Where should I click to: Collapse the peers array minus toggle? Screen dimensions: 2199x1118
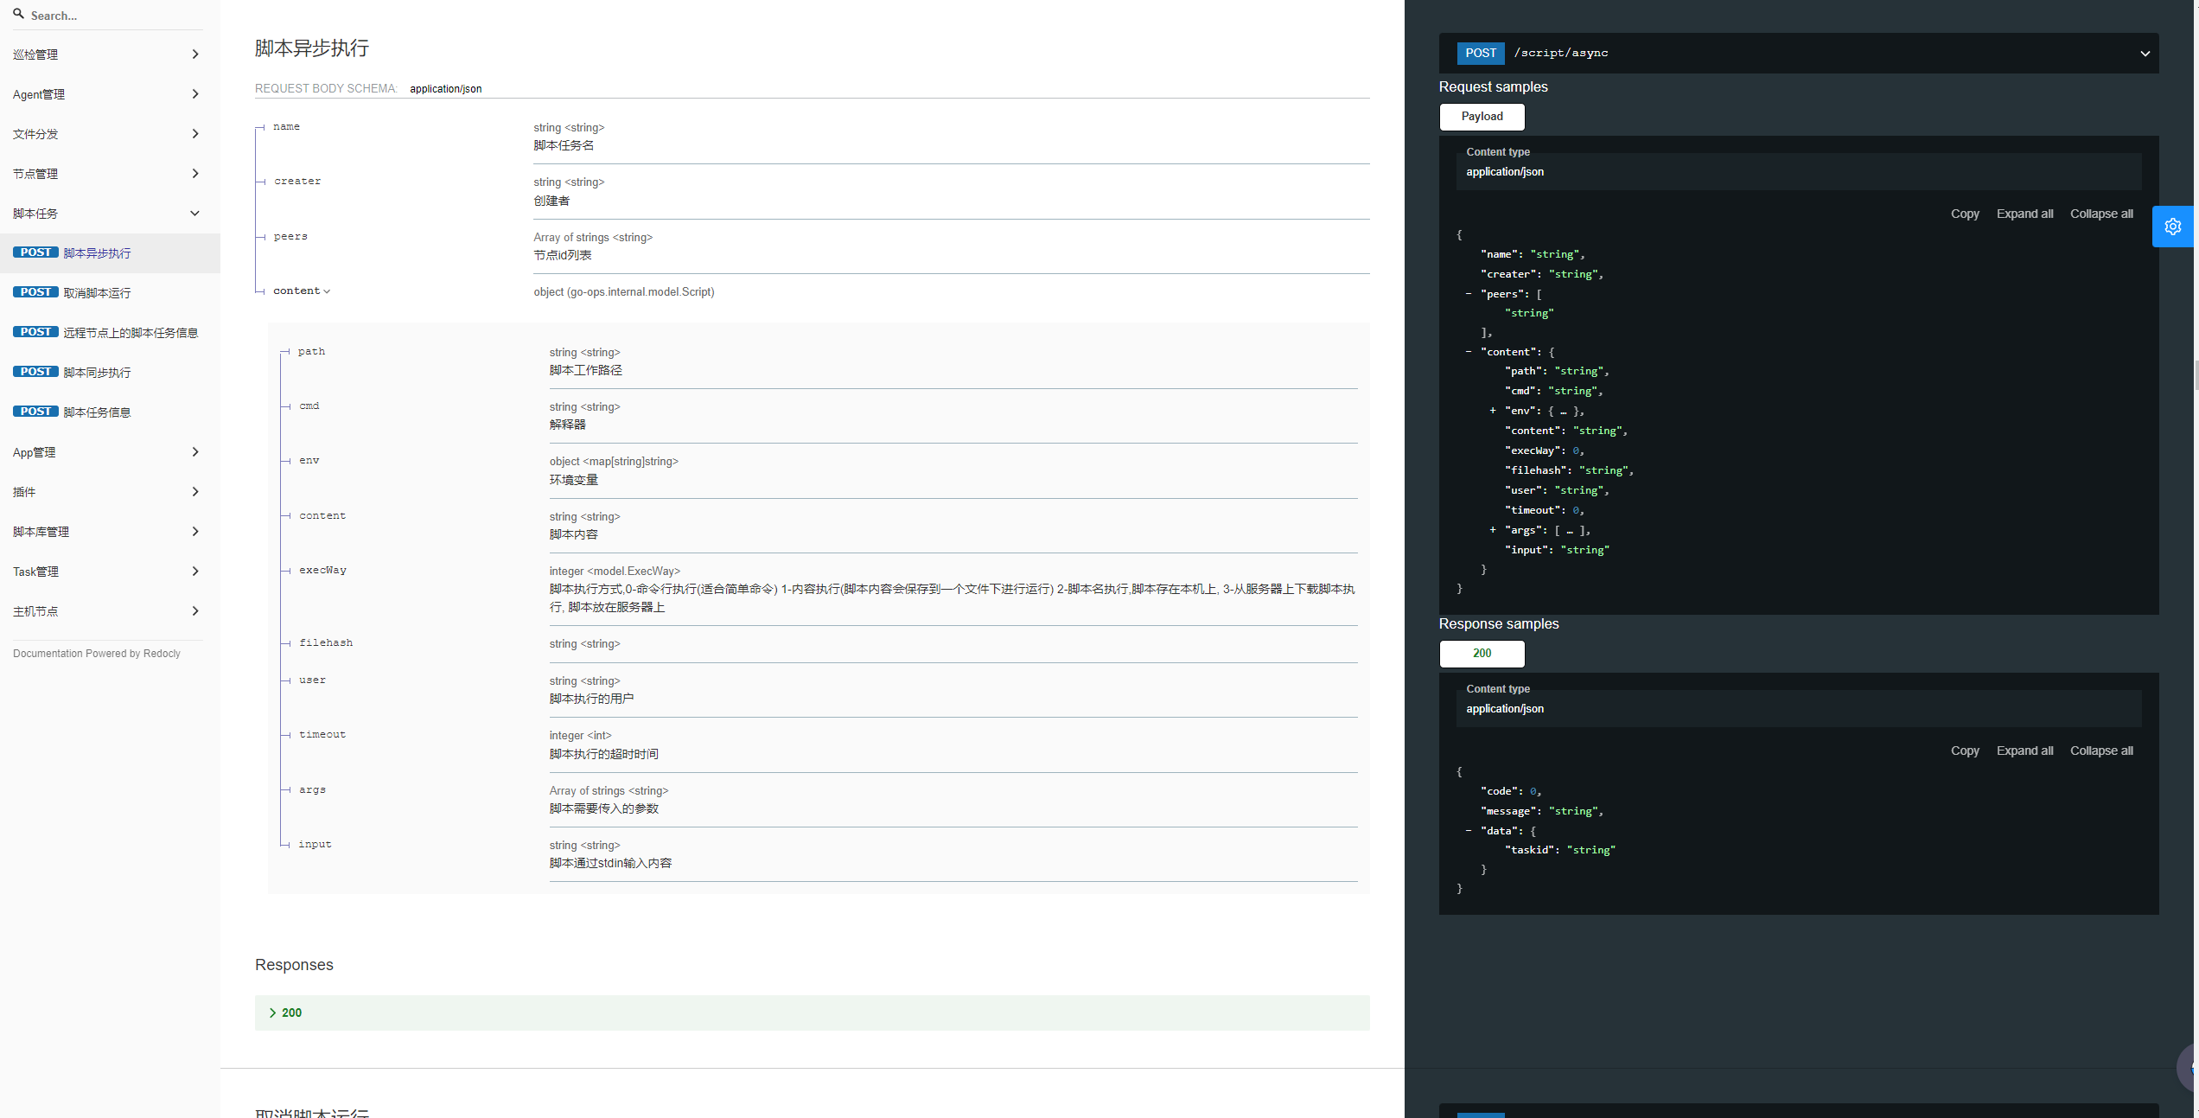click(1469, 294)
